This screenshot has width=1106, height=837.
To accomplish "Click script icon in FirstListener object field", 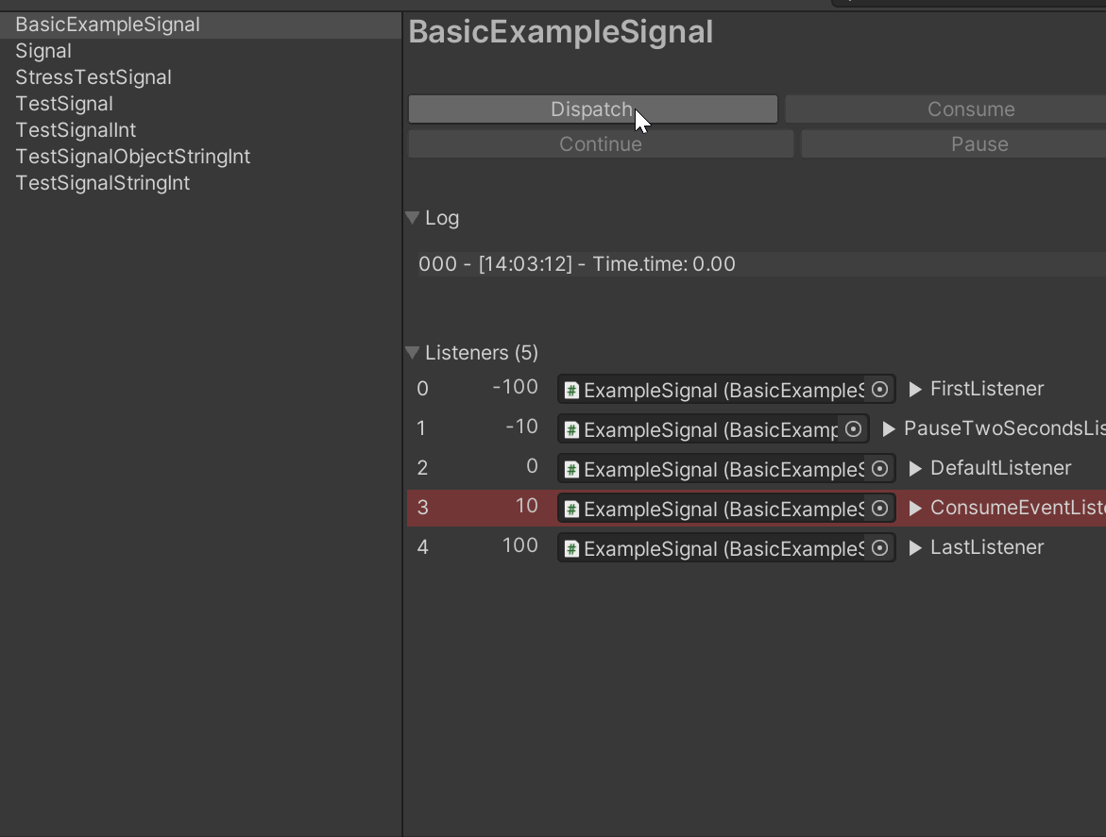I will [571, 390].
